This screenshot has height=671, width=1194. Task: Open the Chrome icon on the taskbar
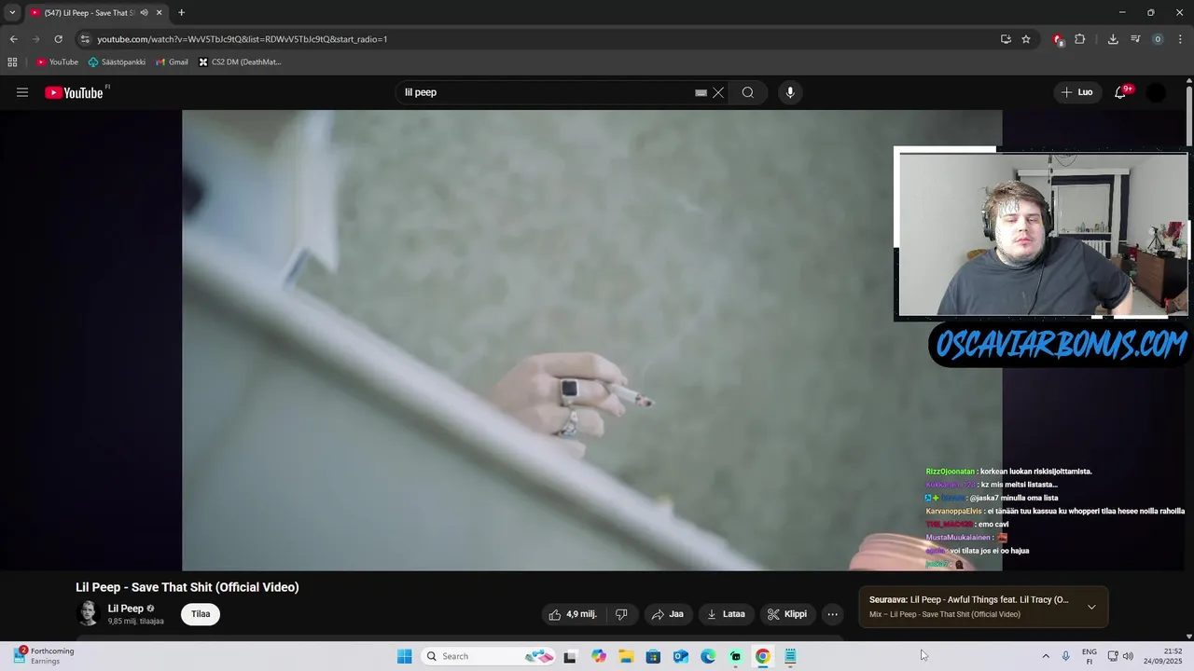point(763,656)
